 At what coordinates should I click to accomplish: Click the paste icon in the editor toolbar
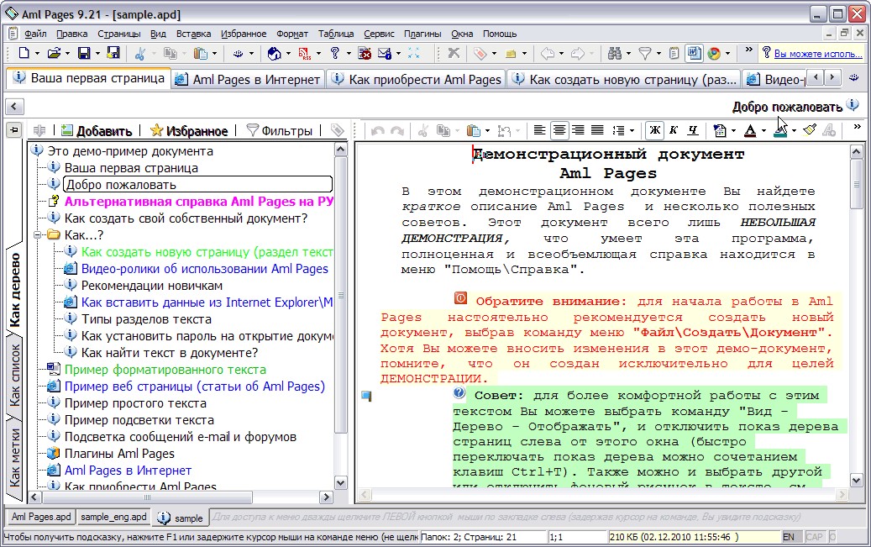click(473, 130)
